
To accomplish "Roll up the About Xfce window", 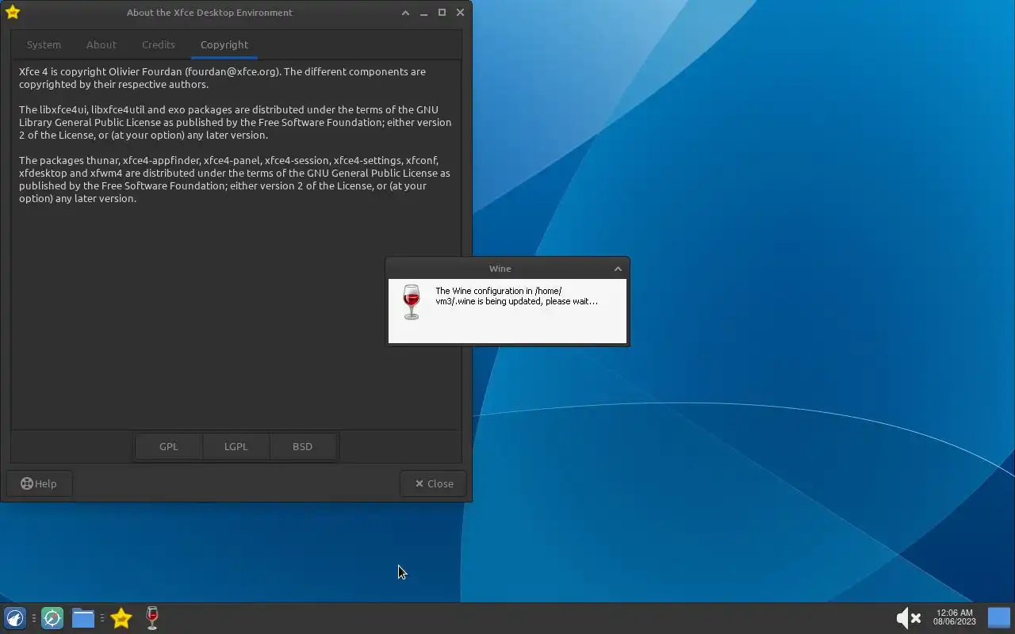I will pyautogui.click(x=405, y=12).
